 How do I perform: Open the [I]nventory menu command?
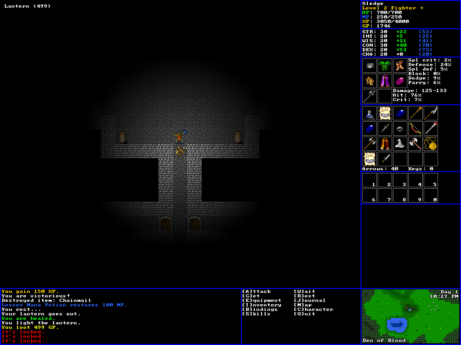[x=261, y=305]
